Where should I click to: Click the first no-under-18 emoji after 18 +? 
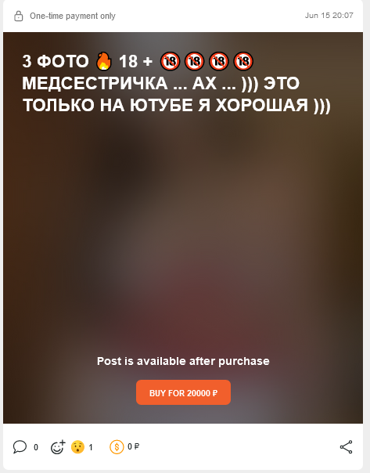point(170,61)
